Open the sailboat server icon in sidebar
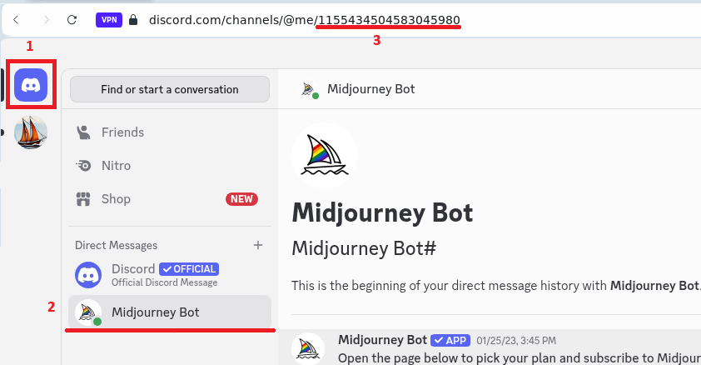This screenshot has height=365, width=701. click(31, 132)
